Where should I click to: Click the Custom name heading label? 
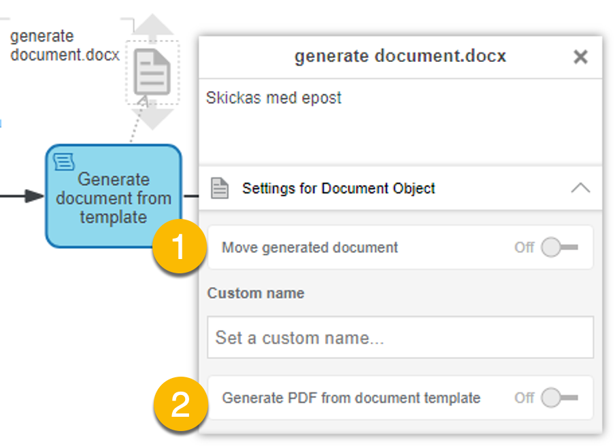tap(256, 293)
